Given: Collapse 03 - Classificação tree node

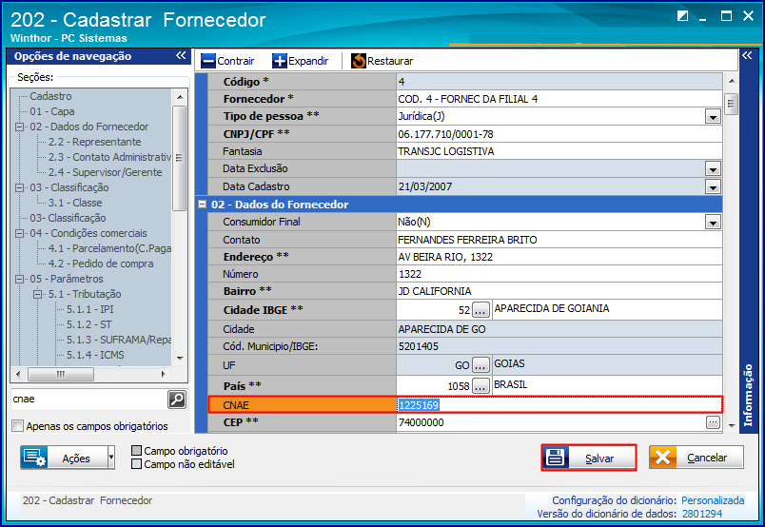Looking at the screenshot, I should [20, 187].
